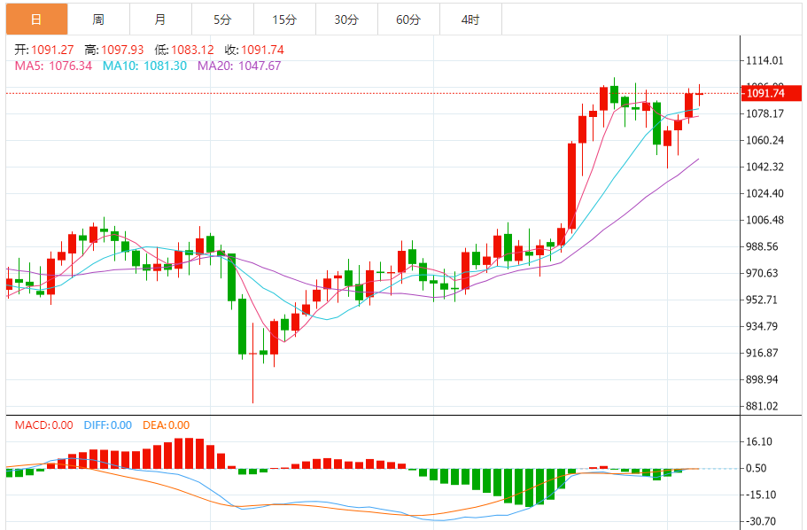This screenshot has width=807, height=530.
Task: Click the 0.50 MACD axis label
Action: (757, 468)
